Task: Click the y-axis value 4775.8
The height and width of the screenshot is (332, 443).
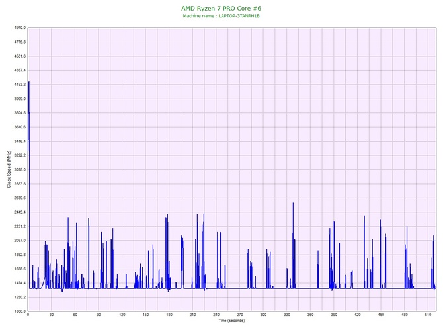Action: coord(20,42)
